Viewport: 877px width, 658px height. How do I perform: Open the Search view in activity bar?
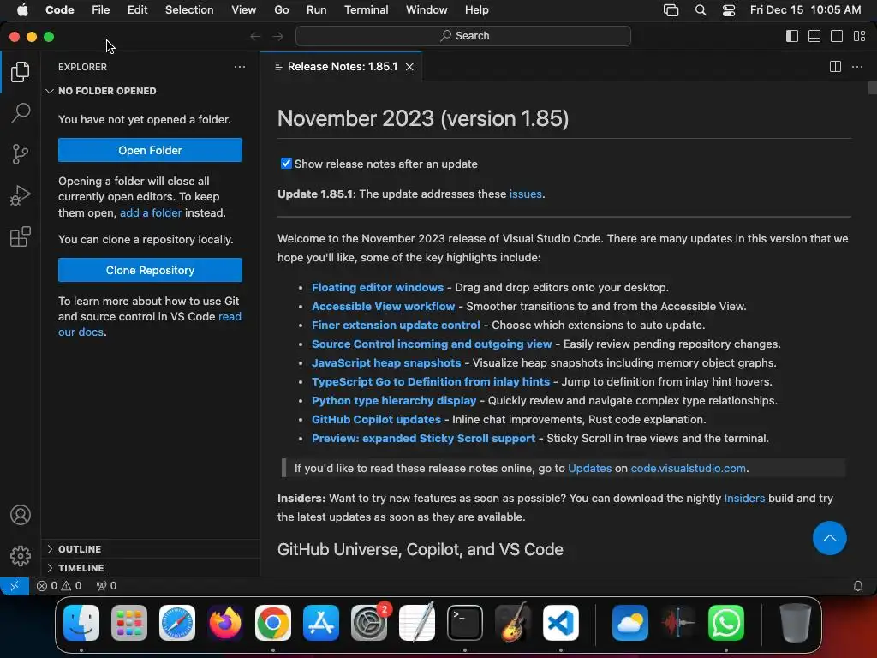click(x=21, y=112)
